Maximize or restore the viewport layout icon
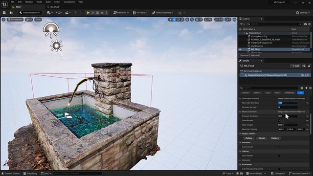 tap(235, 20)
